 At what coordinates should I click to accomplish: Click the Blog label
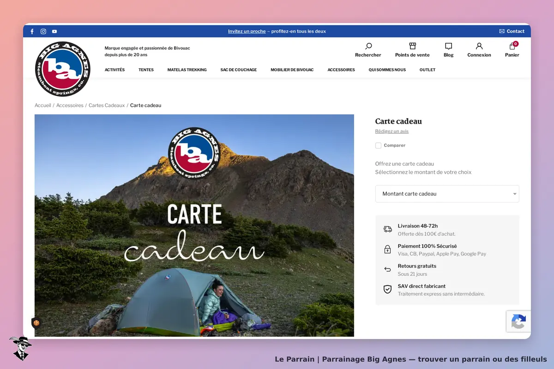point(448,55)
